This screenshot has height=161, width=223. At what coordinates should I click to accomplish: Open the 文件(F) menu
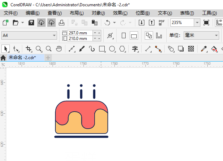(11, 13)
